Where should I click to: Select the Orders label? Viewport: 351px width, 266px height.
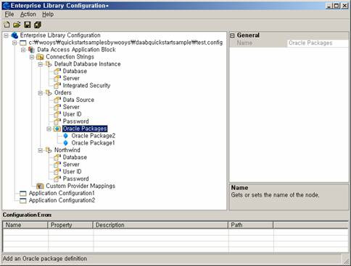click(63, 93)
